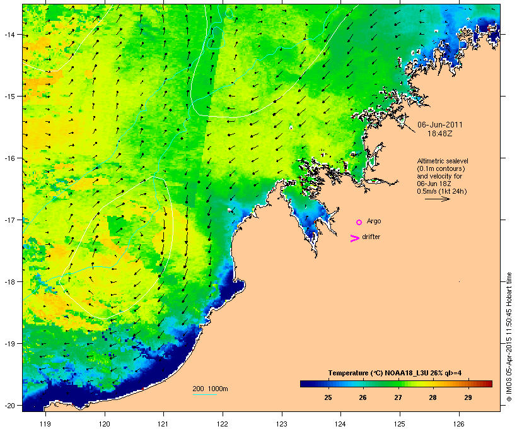The image size is (517, 429).
Task: Click the 'Argo' legend label
Action: (x=374, y=221)
